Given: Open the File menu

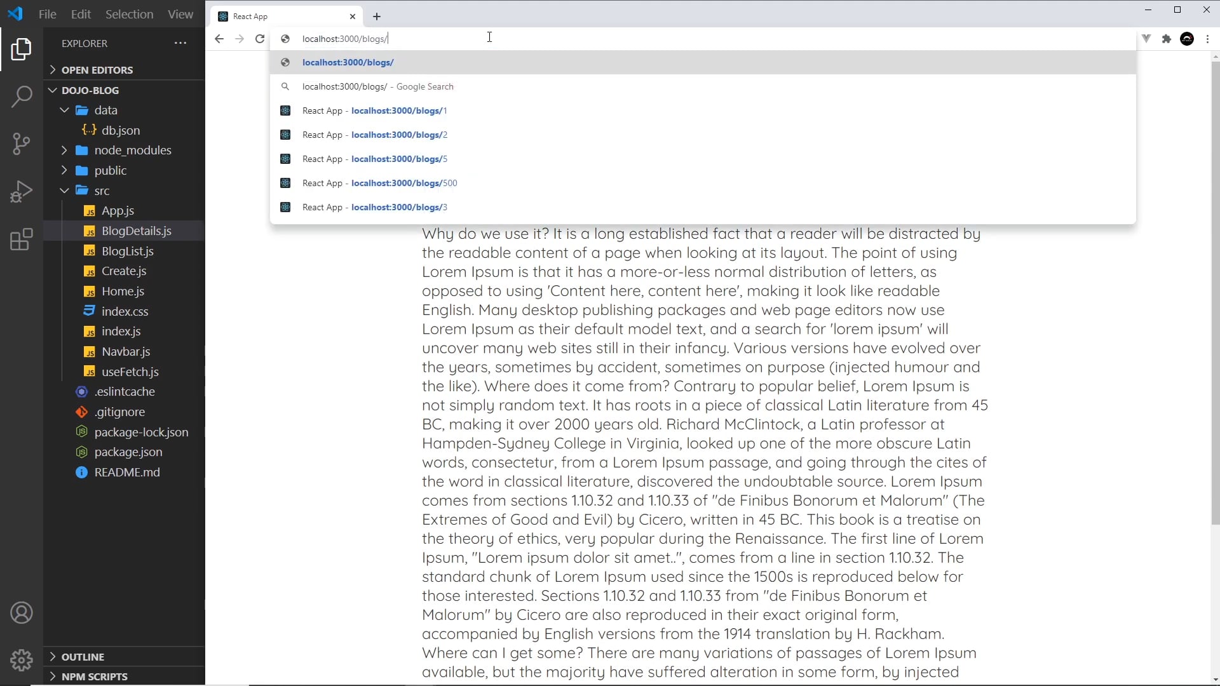Looking at the screenshot, I should (x=47, y=14).
